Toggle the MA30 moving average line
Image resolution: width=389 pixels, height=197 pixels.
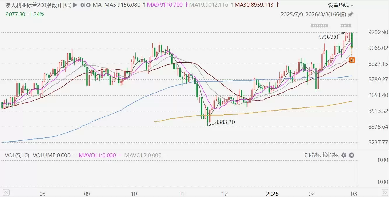click(253, 5)
